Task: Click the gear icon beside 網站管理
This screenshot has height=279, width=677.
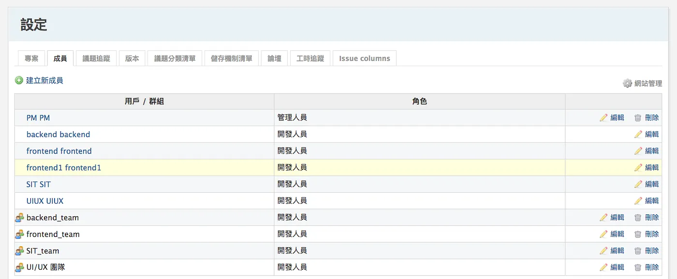Action: [x=627, y=83]
